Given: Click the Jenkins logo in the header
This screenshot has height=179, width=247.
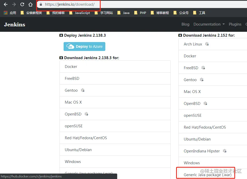Looking at the screenshot, I should point(15,25).
